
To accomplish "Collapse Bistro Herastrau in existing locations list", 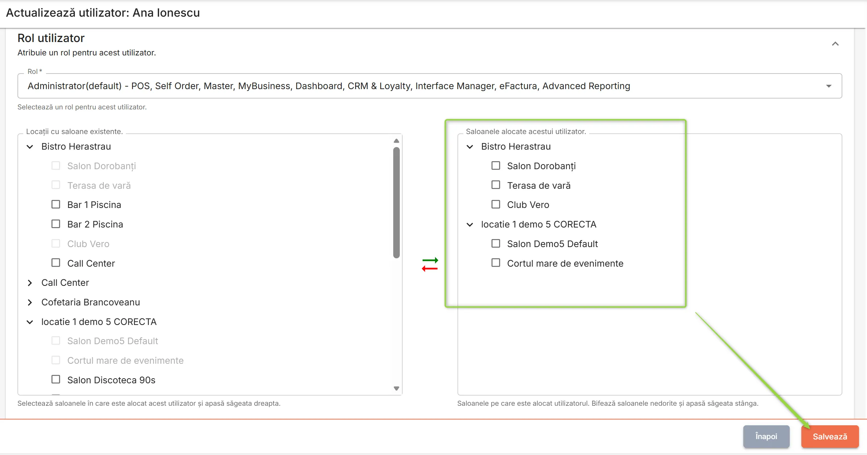I will (x=30, y=147).
